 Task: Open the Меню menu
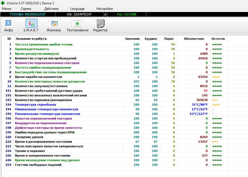point(7,9)
